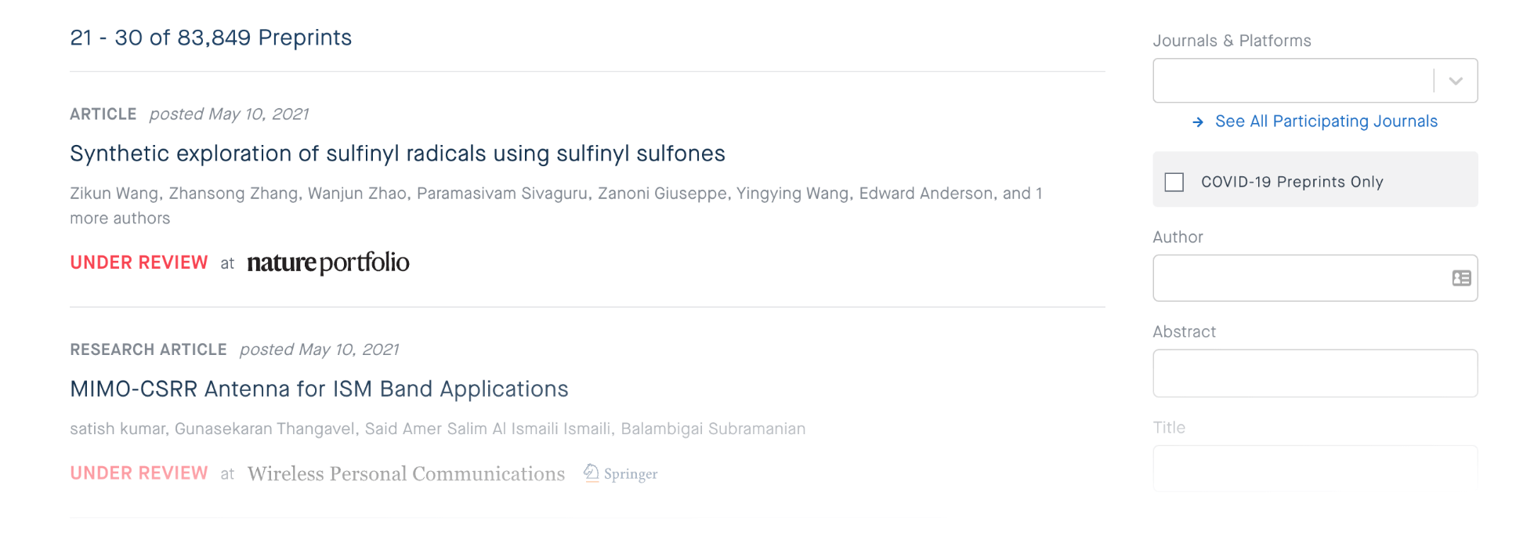Screen dimensions: 1534x536
Task: Expand the Journals & Platforms dropdown chevron
Action: (1456, 81)
